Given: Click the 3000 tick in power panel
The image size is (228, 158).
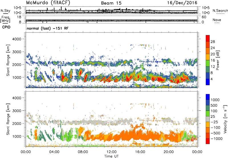Looking at the screenshot, I should pos(17,52).
